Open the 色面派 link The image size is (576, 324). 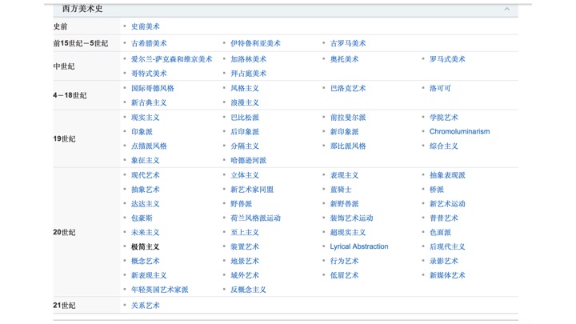tap(440, 233)
